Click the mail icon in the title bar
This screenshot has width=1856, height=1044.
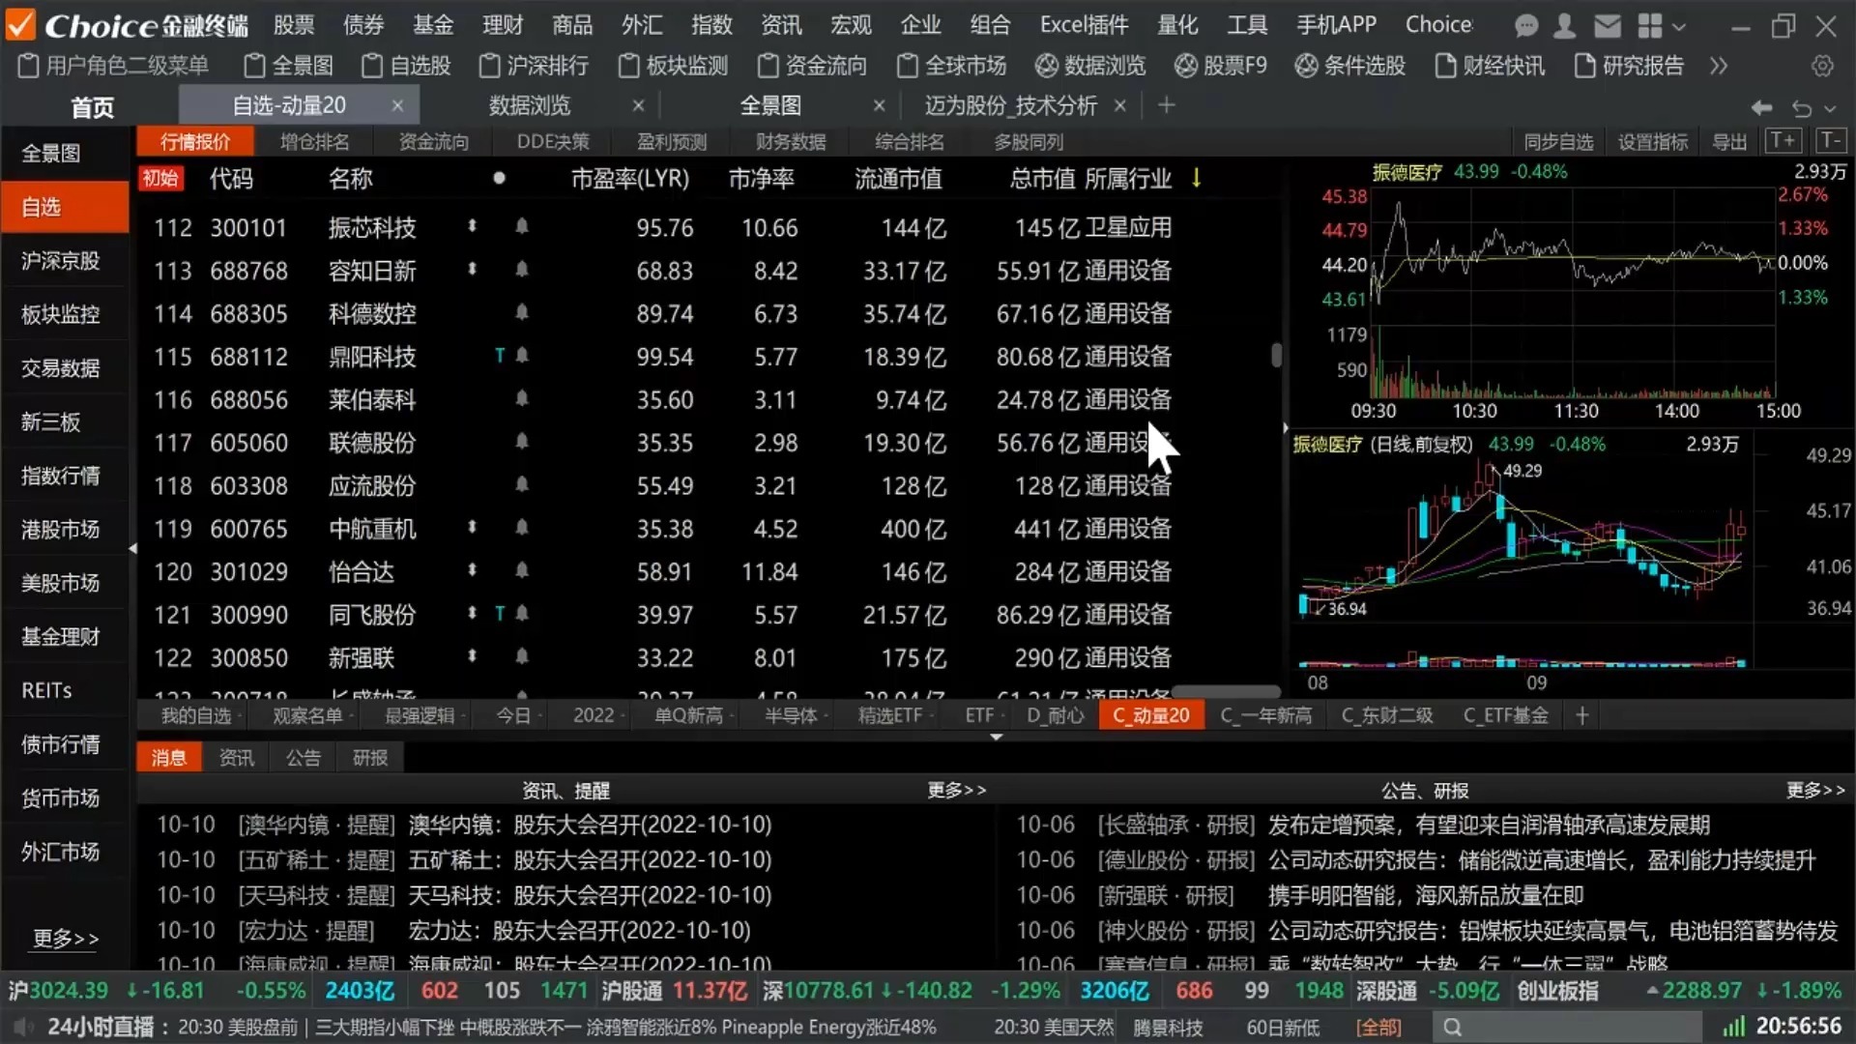pyautogui.click(x=1607, y=25)
